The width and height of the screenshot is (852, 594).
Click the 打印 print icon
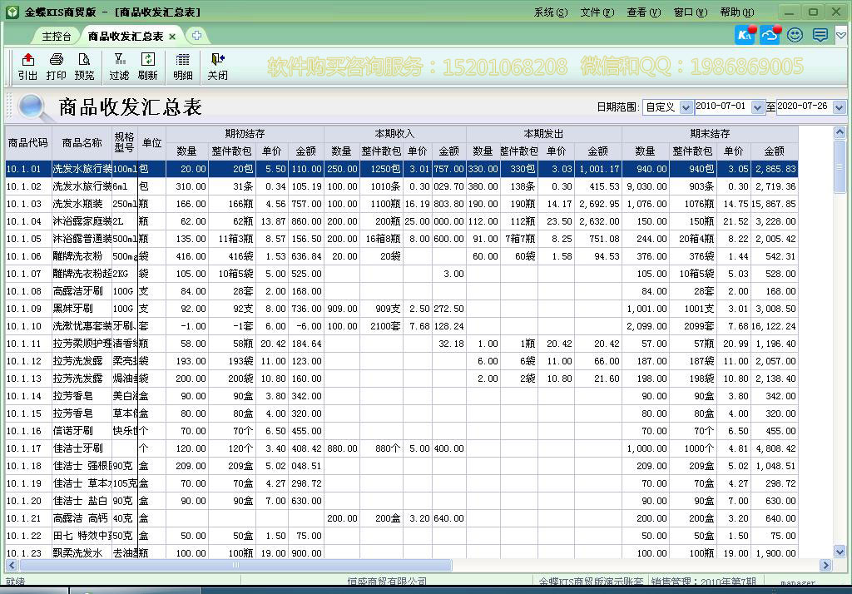click(x=56, y=66)
